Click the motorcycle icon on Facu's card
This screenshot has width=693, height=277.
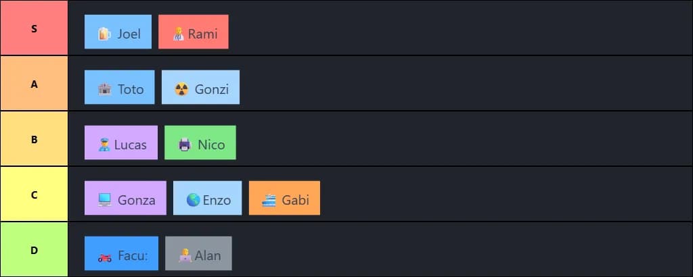(105, 256)
